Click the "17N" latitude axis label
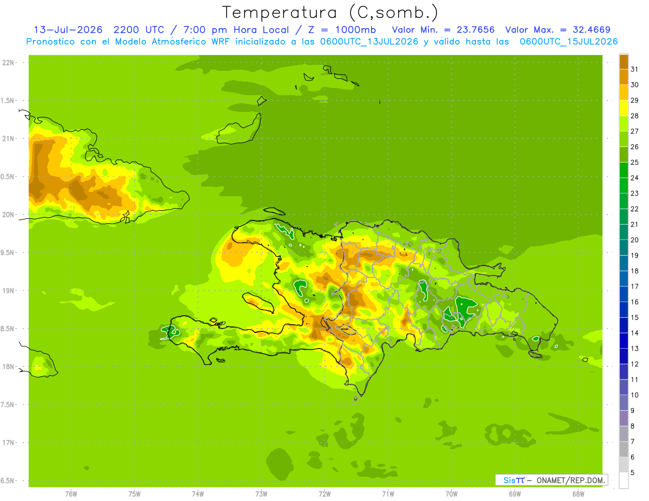 [9, 443]
